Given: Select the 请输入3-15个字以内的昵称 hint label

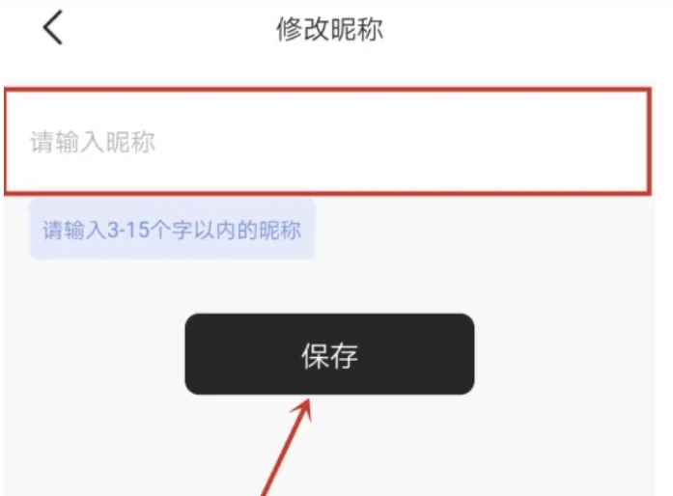Looking at the screenshot, I should [172, 229].
